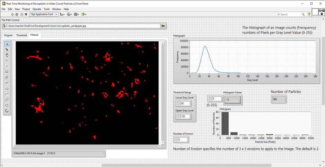The height and width of the screenshot is (167, 325).
Task: Select the Point crosshair tool
Action: (x=7, y=61)
